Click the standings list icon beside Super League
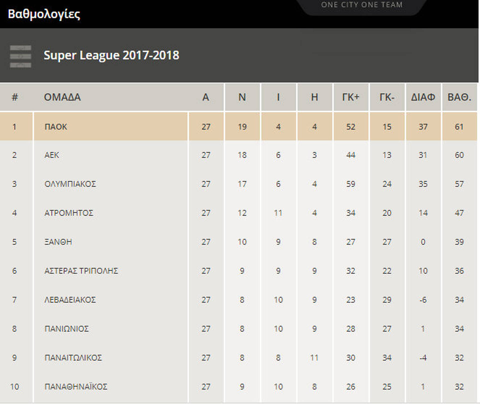Viewport: 480px width, 404px height. click(20, 56)
